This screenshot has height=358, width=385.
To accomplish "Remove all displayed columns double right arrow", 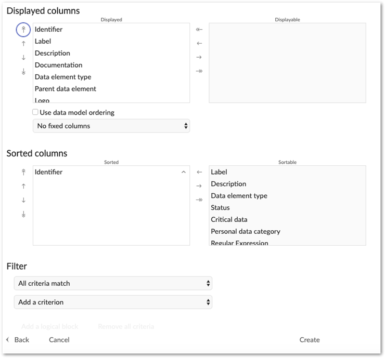I will 199,71.
